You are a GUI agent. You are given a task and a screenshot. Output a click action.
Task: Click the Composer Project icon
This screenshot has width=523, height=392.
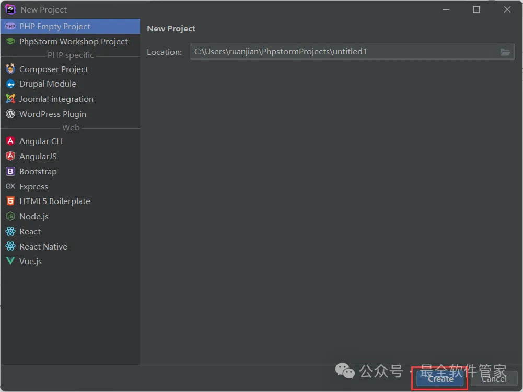(10, 69)
